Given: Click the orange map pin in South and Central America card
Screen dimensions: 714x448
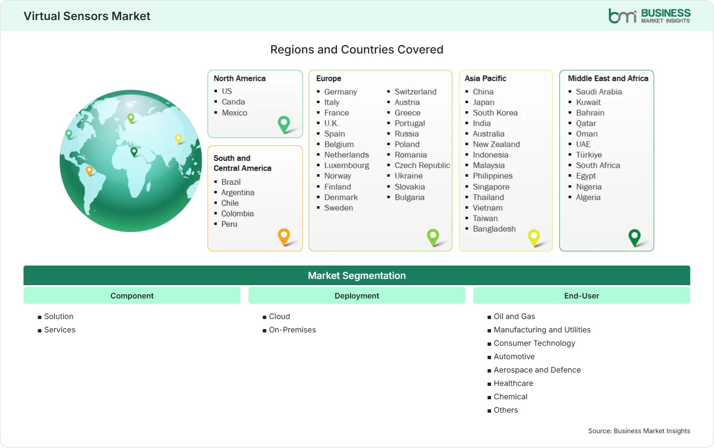Looking at the screenshot, I should (x=284, y=236).
